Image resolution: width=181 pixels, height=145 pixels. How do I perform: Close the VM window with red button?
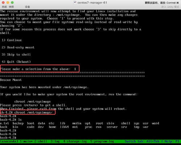pyautogui.click(x=3, y=3)
